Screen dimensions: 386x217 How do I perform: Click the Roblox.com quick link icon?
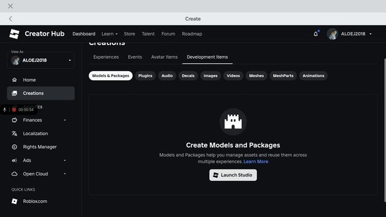[x=14, y=201]
